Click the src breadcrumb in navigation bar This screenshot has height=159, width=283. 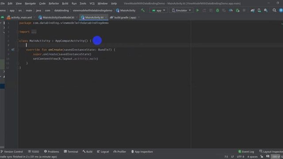click(x=20, y=11)
